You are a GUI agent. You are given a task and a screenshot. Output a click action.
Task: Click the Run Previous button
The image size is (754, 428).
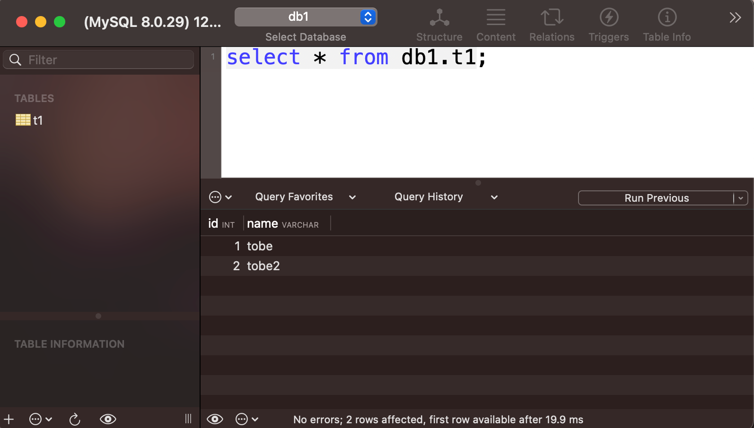point(656,198)
